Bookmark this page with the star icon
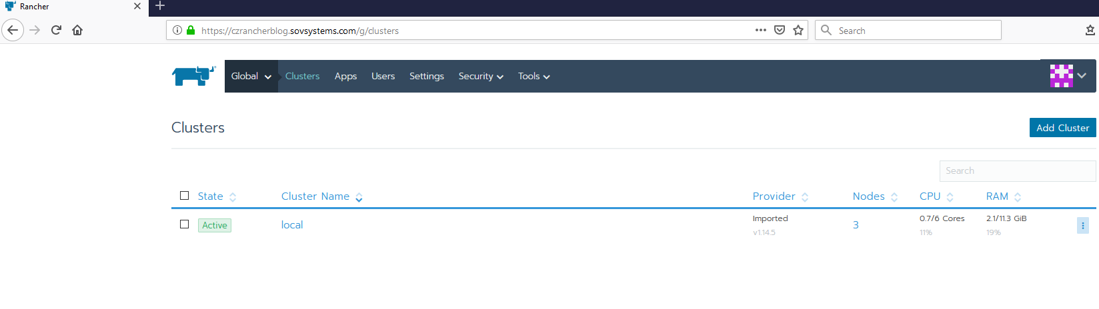This screenshot has height=309, width=1099. [798, 30]
